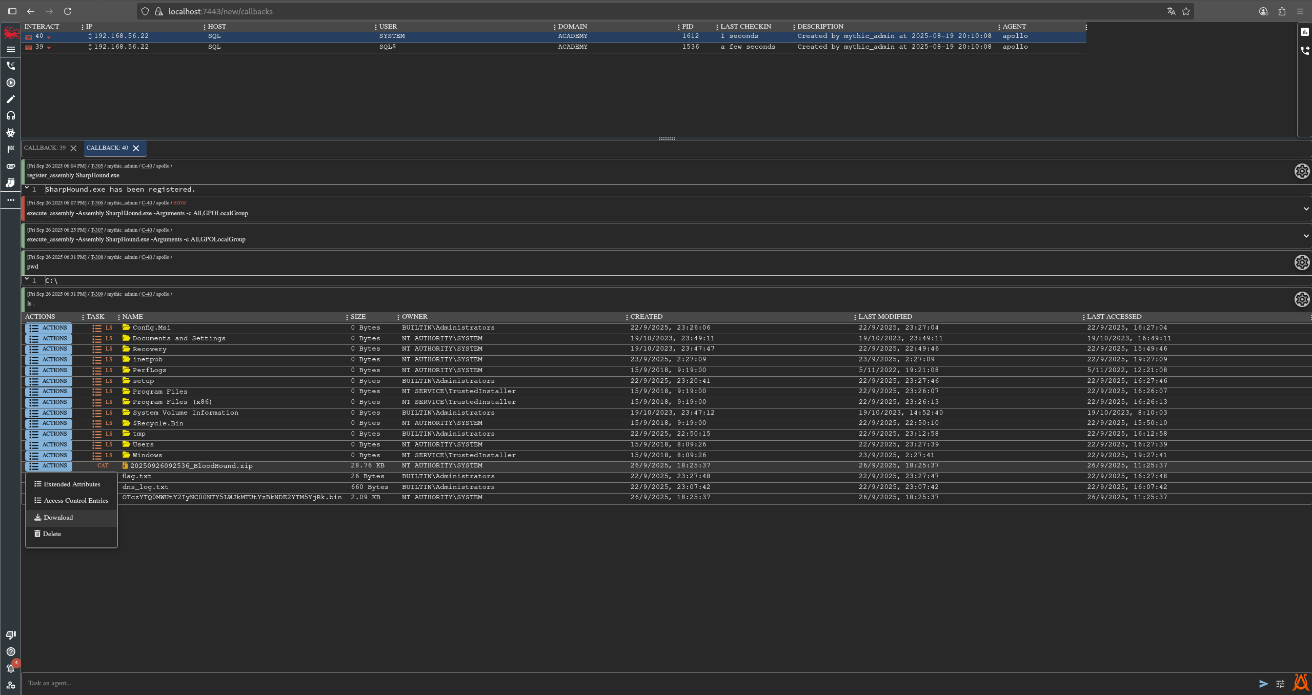Open the T-305 task link
Image resolution: width=1312 pixels, height=695 pixels.
click(x=97, y=166)
